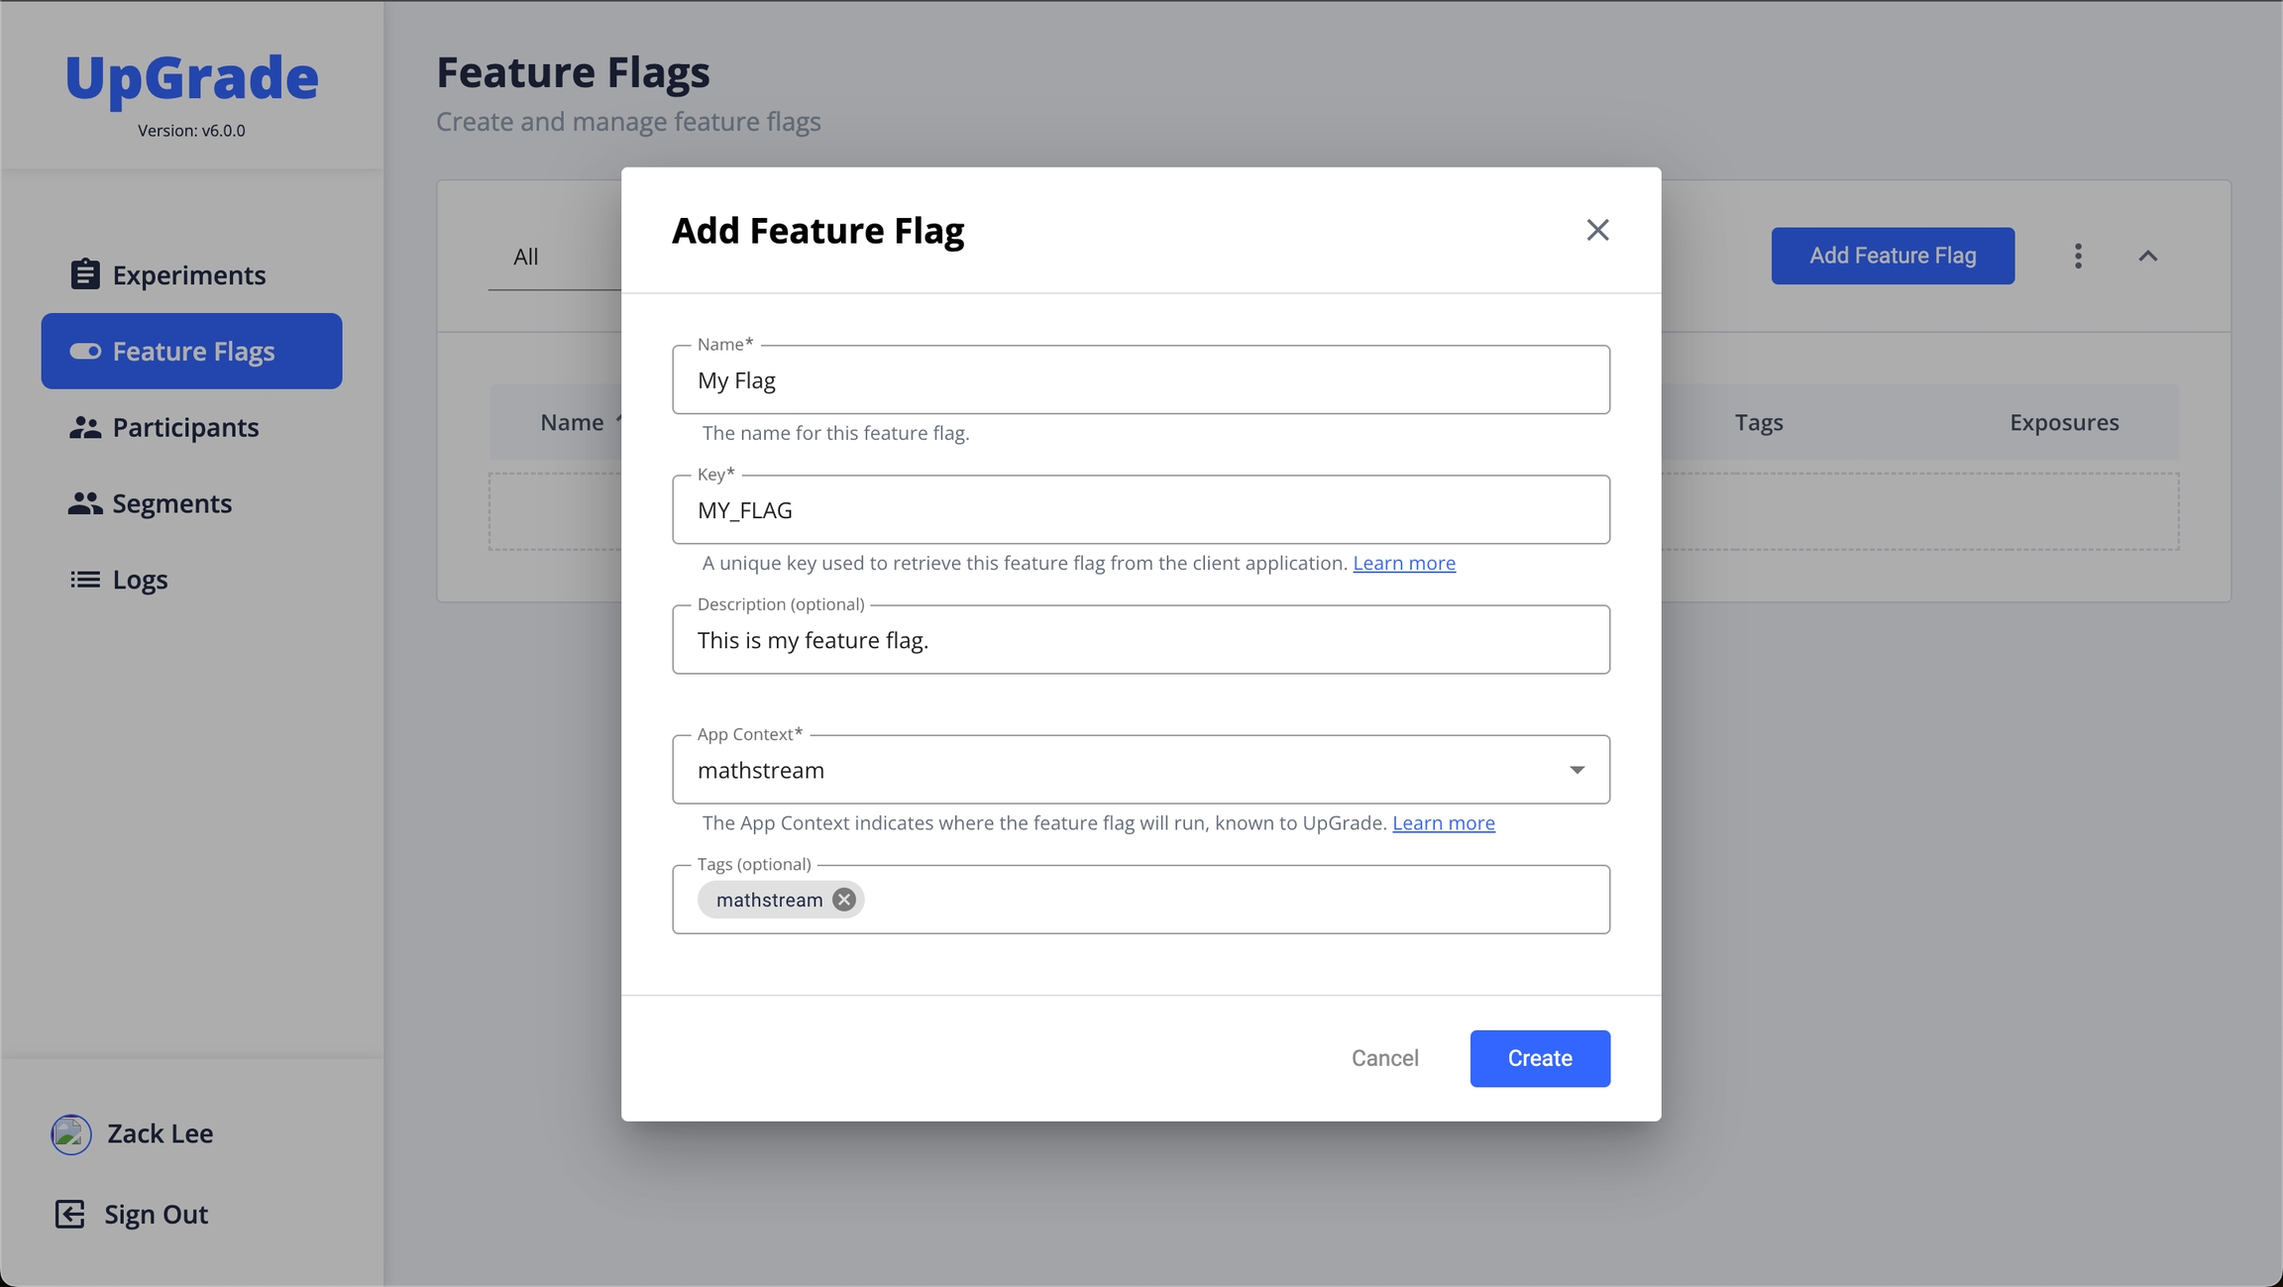Click the Description text field
Viewport: 2283px width, 1287px height.
(1140, 640)
